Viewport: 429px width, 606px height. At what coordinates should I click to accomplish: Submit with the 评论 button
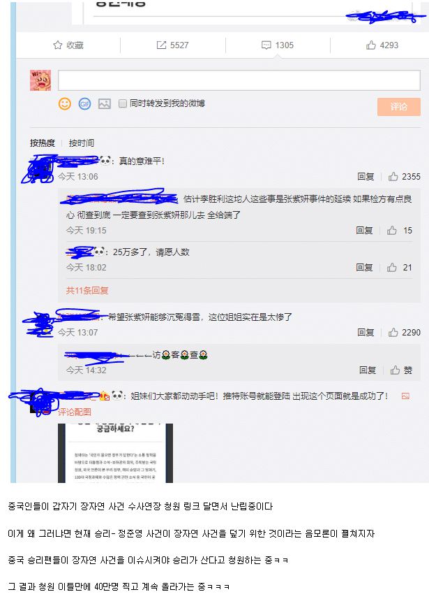click(399, 107)
